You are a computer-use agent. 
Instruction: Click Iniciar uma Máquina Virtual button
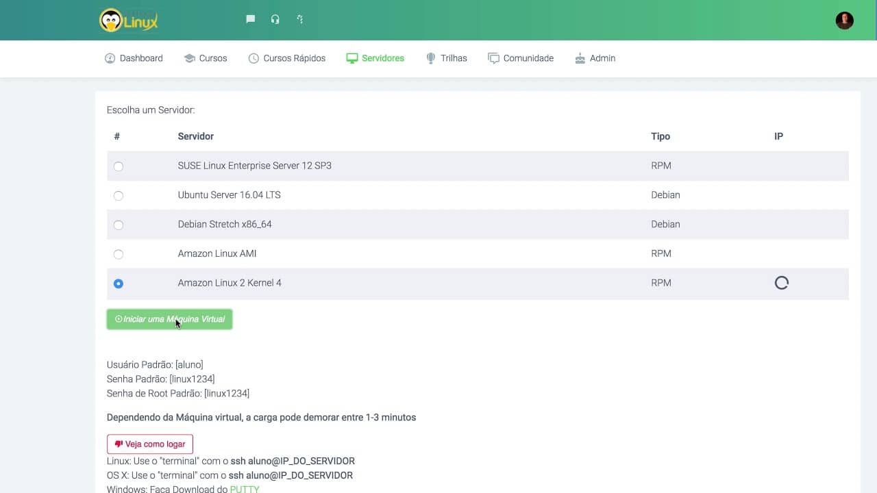169,319
